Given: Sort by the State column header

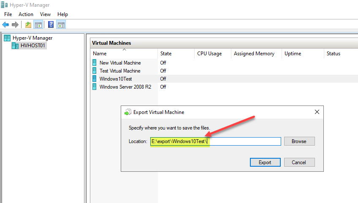Looking at the screenshot, I should tap(176, 54).
